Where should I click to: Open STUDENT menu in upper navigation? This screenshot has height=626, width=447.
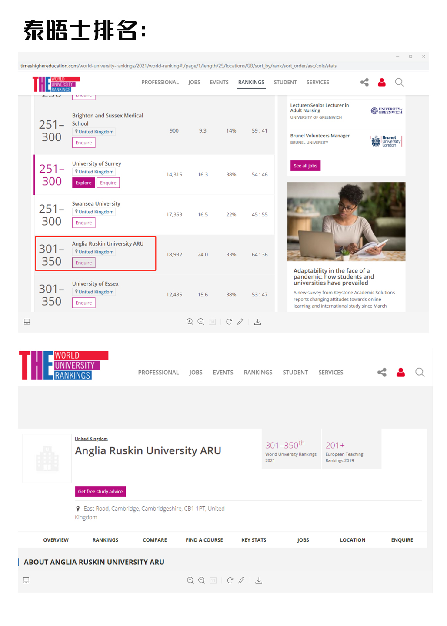point(285,82)
